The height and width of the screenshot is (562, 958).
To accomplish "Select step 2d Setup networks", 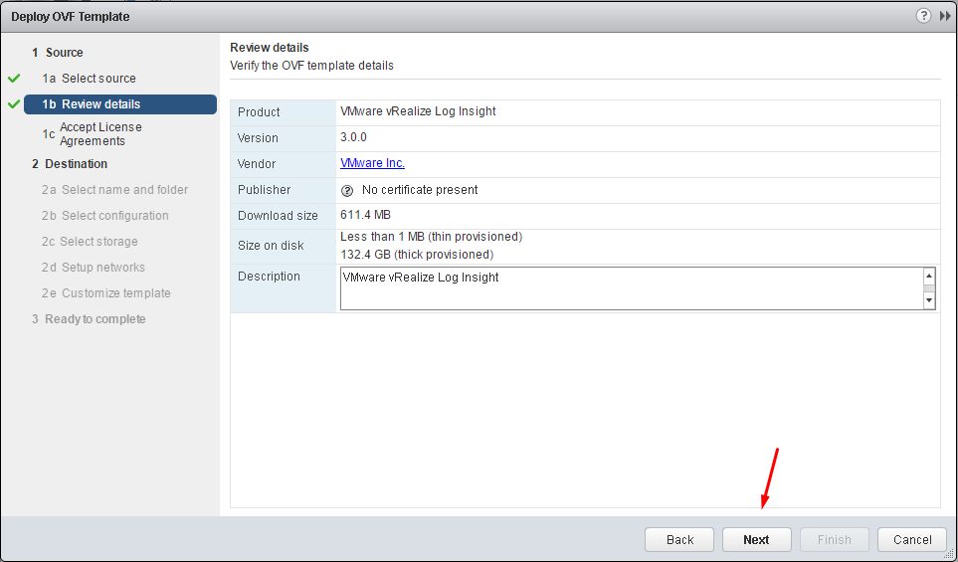I will (94, 267).
